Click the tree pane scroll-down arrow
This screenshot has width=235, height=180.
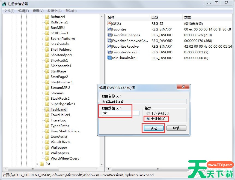coord(102,164)
